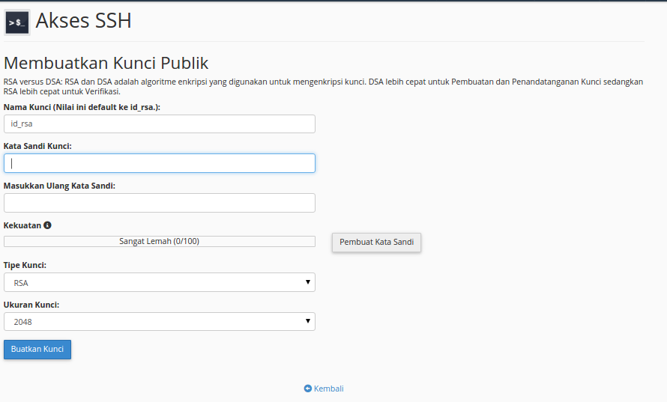Click the Tipe Kunci label
This screenshot has height=402, width=667.
point(25,265)
